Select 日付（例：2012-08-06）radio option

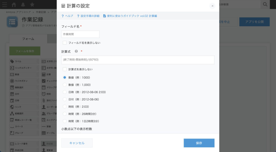65,99
